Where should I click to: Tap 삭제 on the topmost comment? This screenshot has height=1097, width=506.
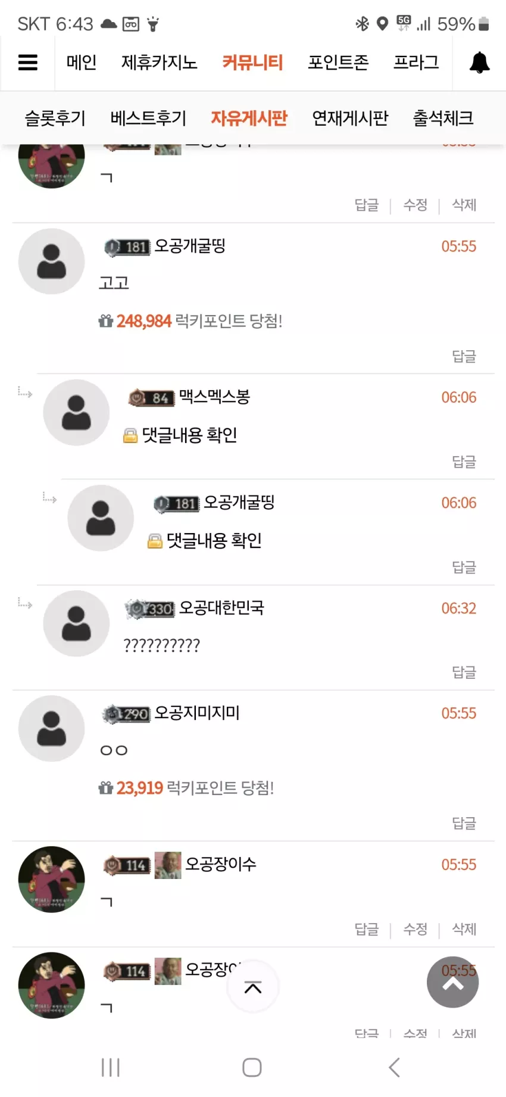(464, 205)
